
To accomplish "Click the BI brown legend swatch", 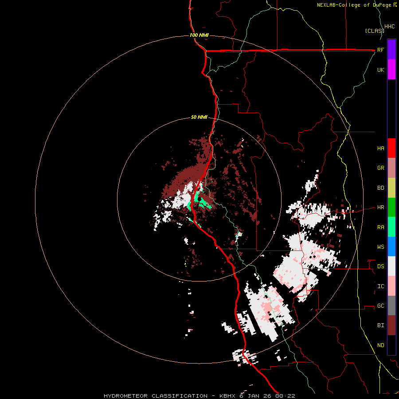I will [391, 325].
